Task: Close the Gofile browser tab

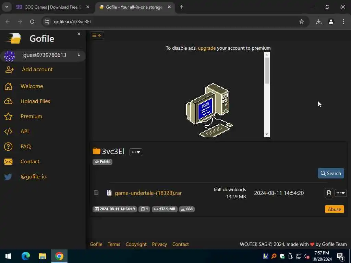Action: coord(169,7)
